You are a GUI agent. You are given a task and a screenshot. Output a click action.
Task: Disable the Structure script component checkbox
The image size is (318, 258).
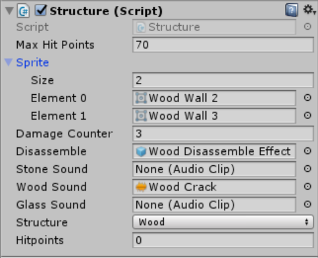41,11
